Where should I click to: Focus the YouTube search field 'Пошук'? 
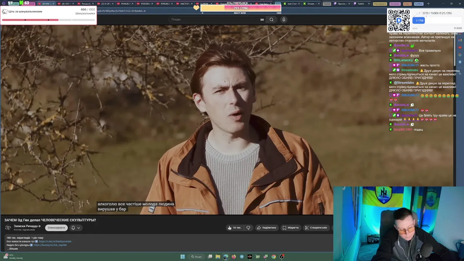click(x=217, y=20)
